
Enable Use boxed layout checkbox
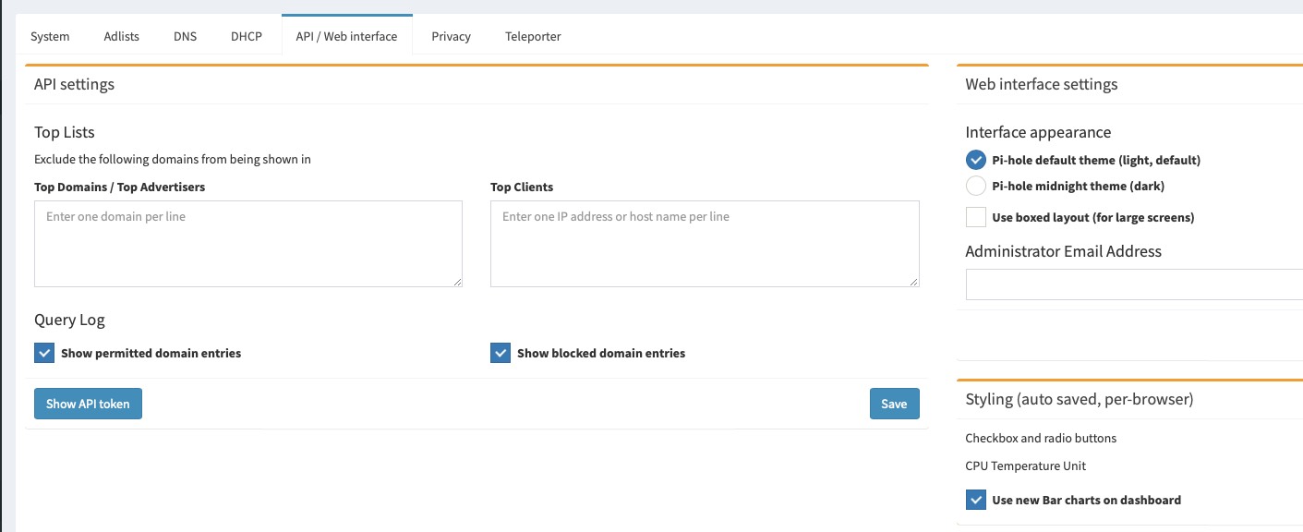click(x=976, y=217)
